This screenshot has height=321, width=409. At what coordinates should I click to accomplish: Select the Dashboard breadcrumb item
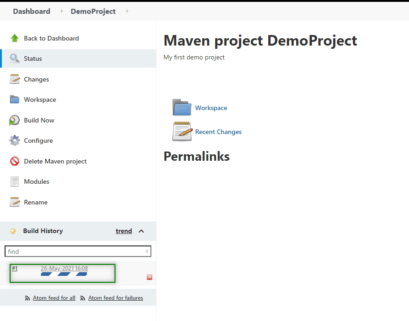click(x=31, y=11)
